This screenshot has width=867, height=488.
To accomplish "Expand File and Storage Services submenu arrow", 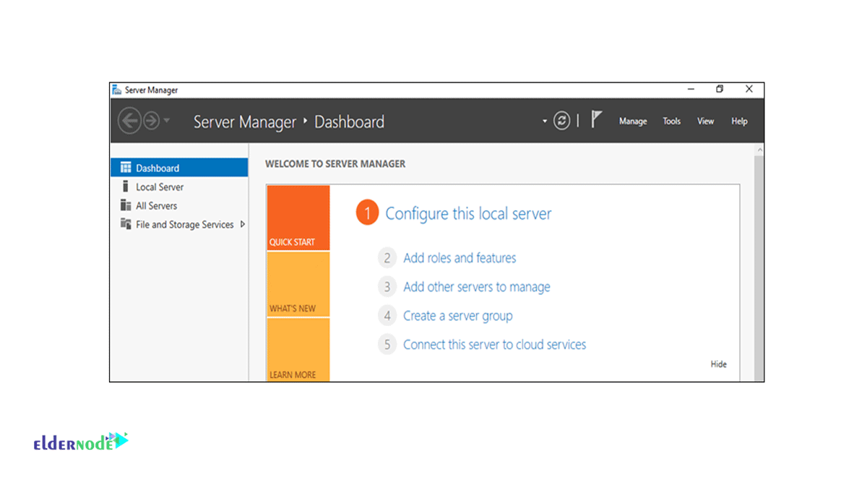I will point(243,224).
